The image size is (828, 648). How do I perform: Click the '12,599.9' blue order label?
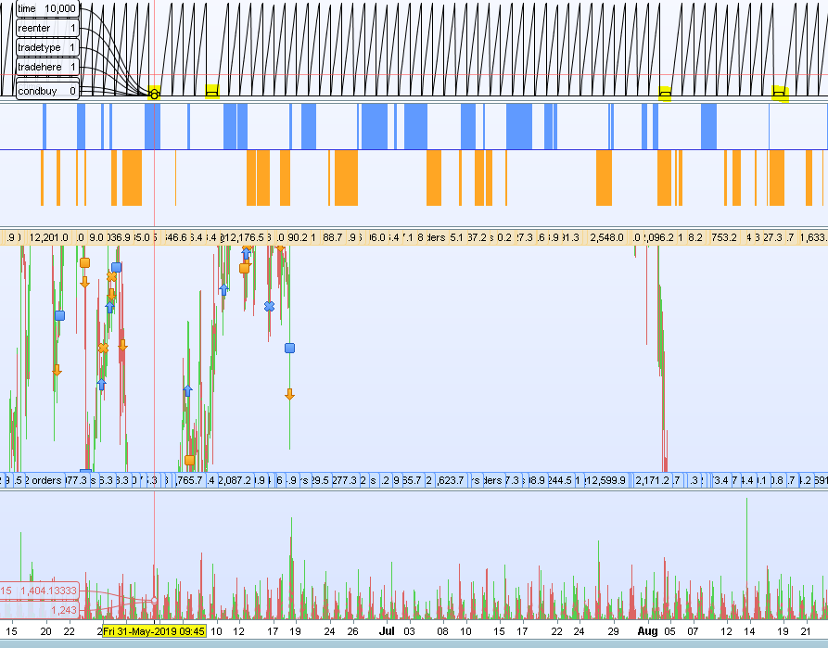(605, 480)
